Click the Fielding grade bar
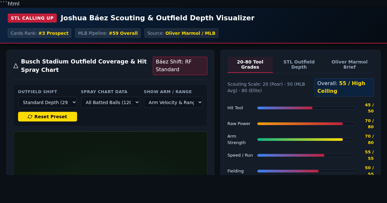387x203 pixels. point(306,171)
